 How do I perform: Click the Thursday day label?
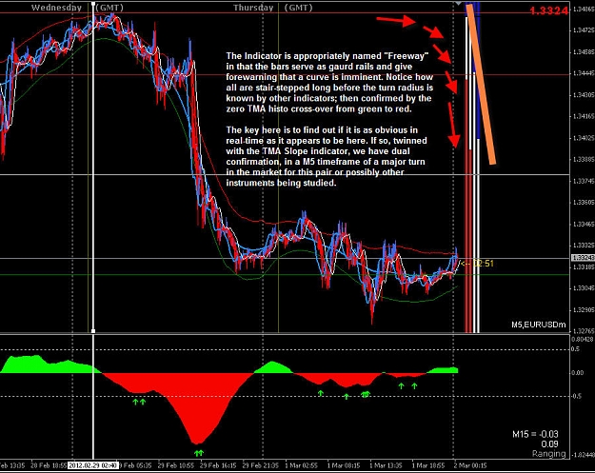pos(253,8)
